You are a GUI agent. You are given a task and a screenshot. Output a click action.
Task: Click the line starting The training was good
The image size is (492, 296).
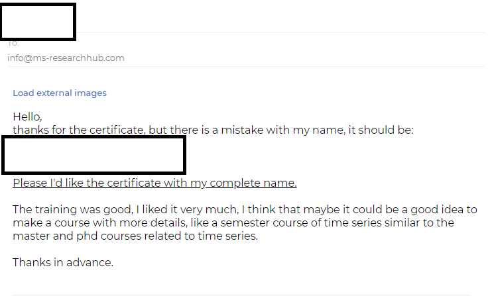(x=245, y=209)
